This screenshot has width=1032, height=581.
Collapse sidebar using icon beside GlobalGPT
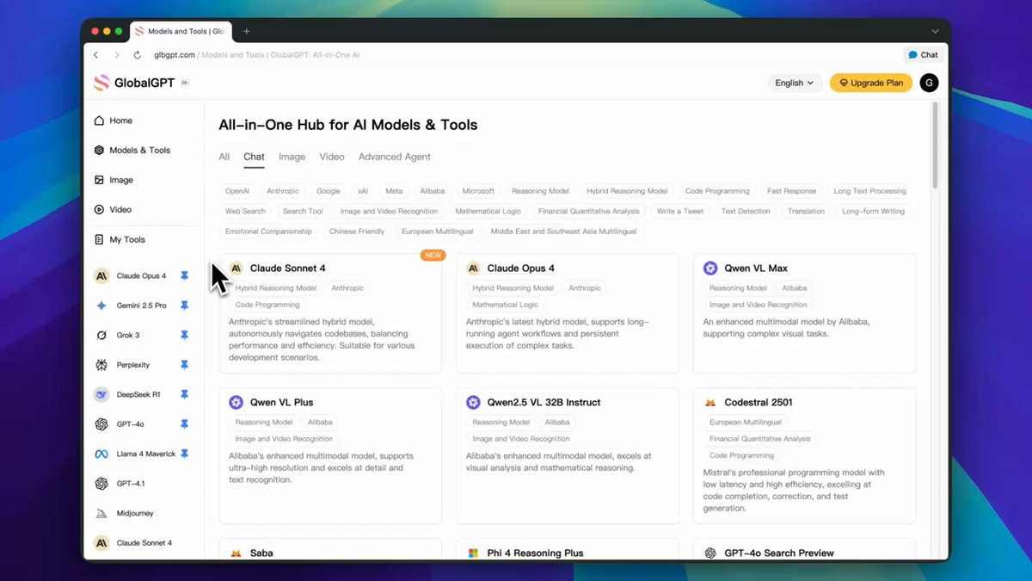tap(185, 83)
